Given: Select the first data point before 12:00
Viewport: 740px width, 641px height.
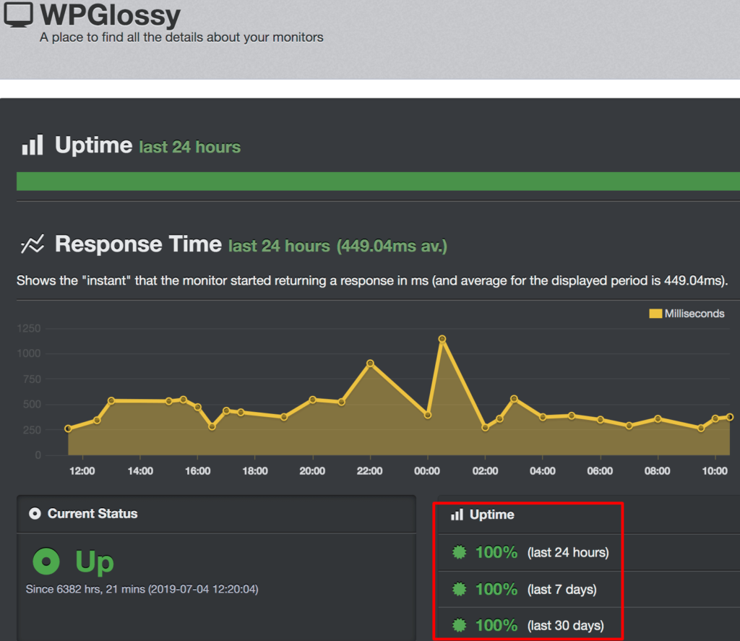Looking at the screenshot, I should tap(69, 429).
